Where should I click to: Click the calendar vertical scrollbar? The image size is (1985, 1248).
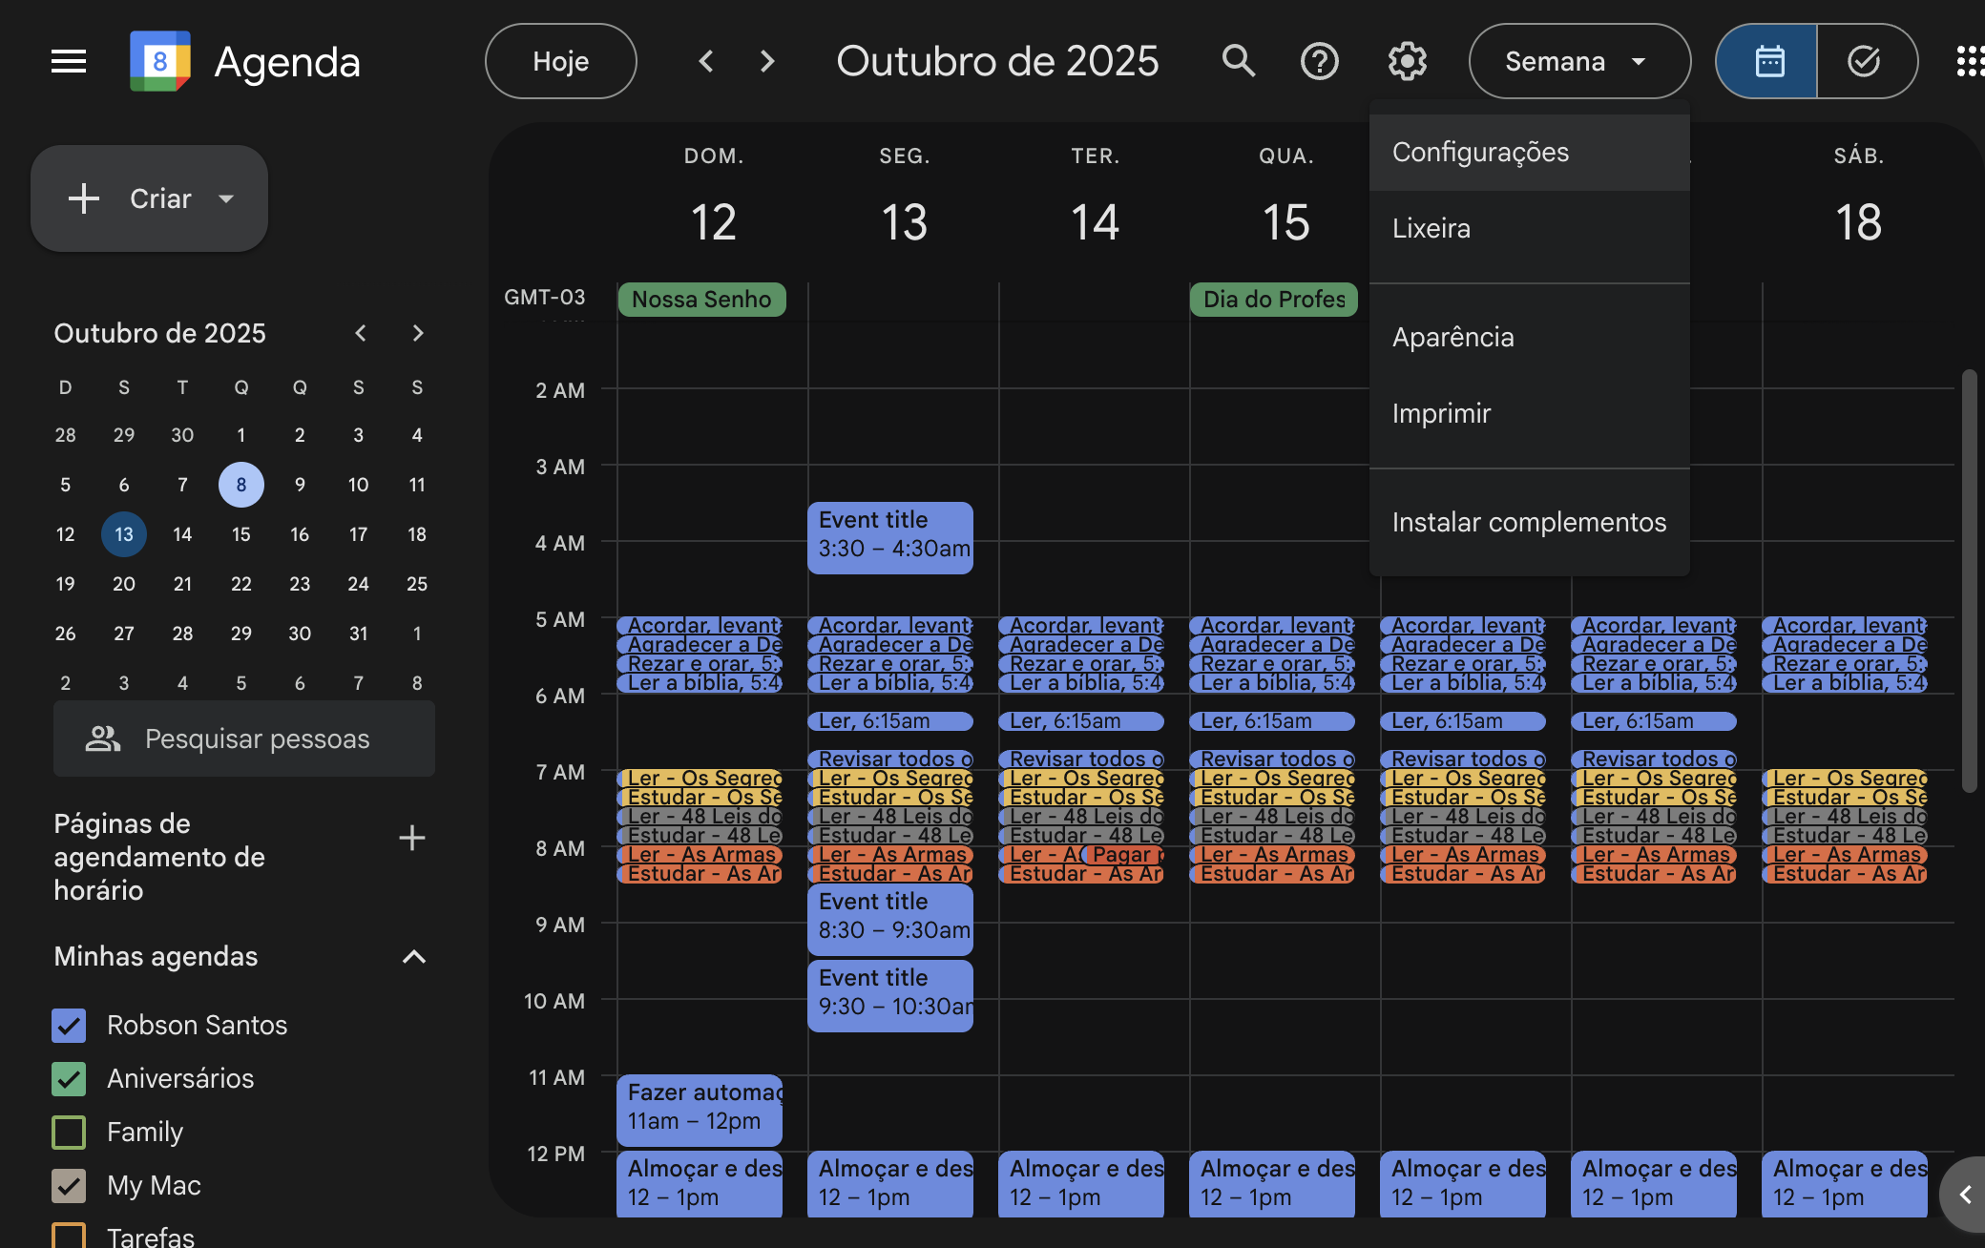tap(1970, 580)
